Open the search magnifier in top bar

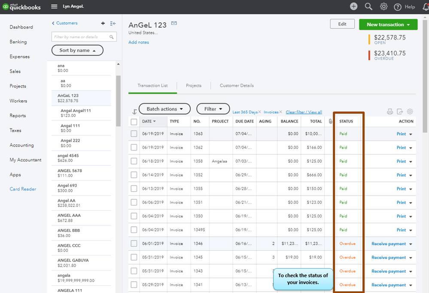368,6
